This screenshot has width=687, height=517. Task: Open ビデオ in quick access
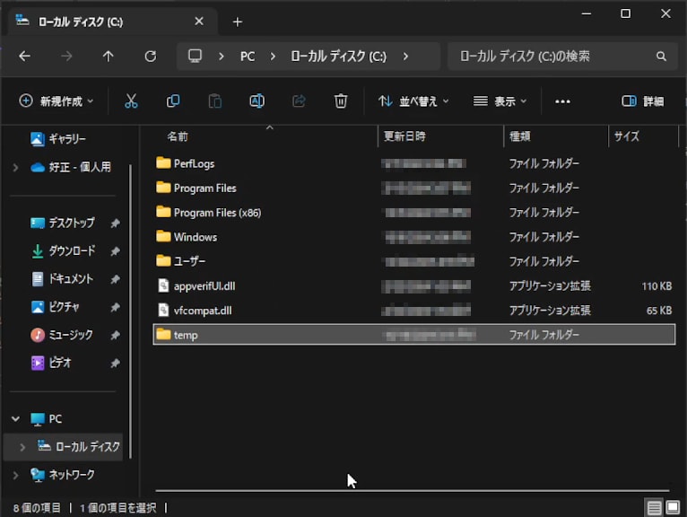[50, 364]
